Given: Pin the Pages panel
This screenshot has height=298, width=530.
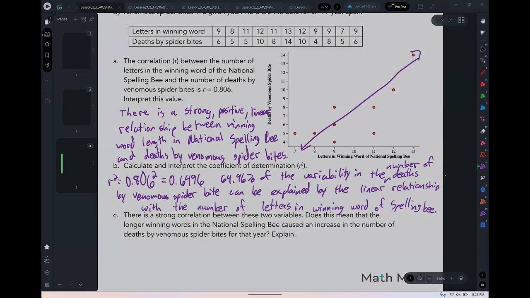Looking at the screenshot, I should coord(92,19).
